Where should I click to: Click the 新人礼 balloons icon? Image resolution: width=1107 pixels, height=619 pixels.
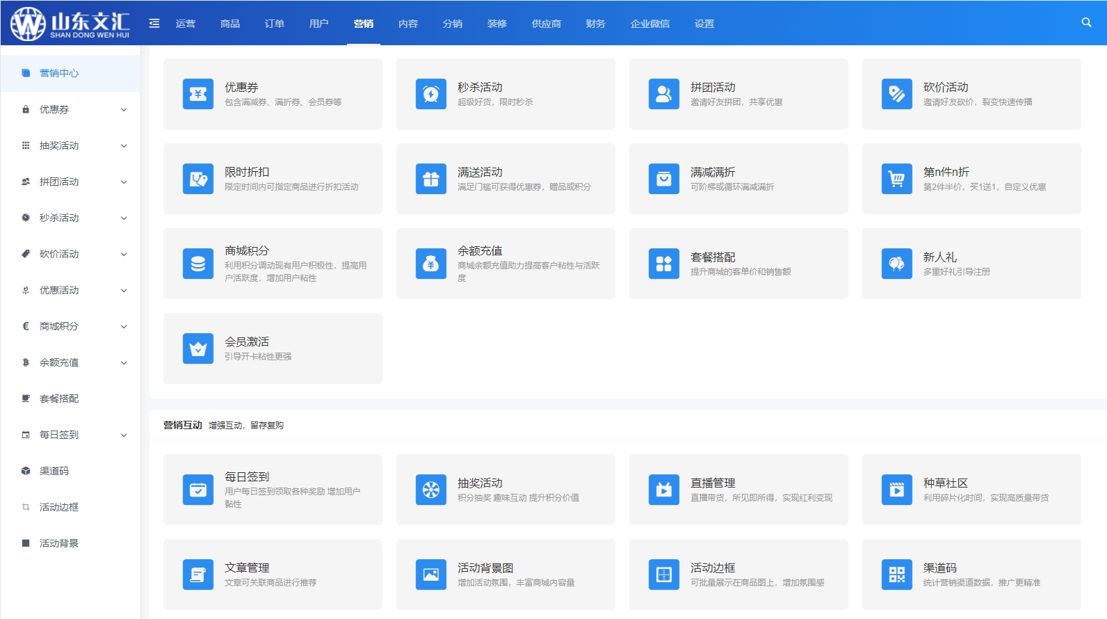[x=897, y=264]
